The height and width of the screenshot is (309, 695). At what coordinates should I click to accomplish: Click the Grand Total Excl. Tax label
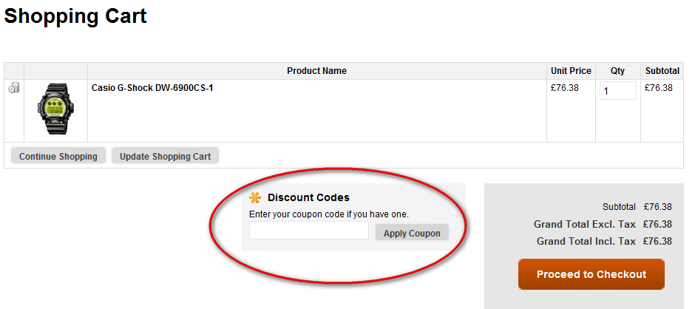584,224
